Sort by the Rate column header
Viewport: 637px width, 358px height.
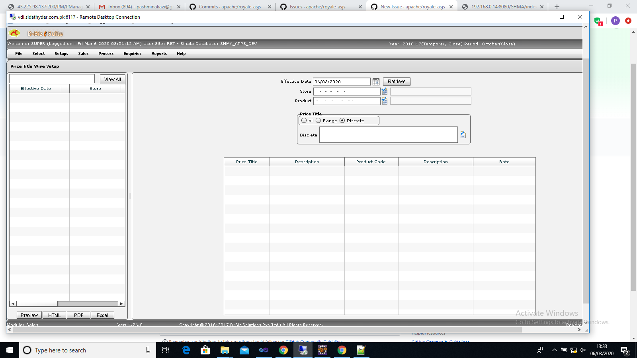click(504, 162)
